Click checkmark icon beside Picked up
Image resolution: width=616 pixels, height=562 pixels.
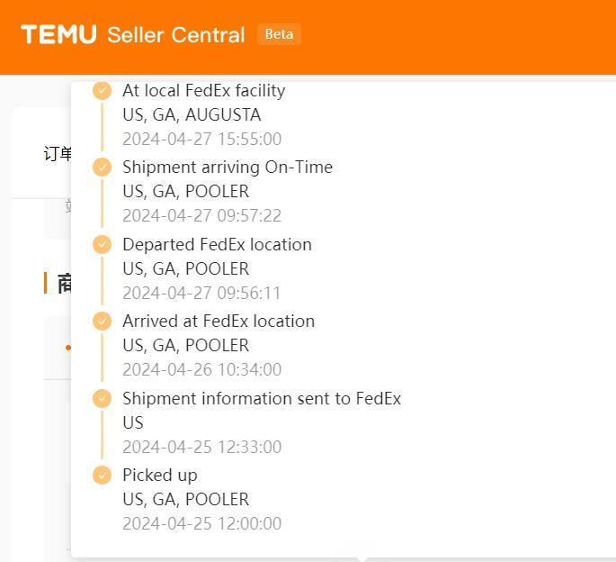(x=103, y=475)
